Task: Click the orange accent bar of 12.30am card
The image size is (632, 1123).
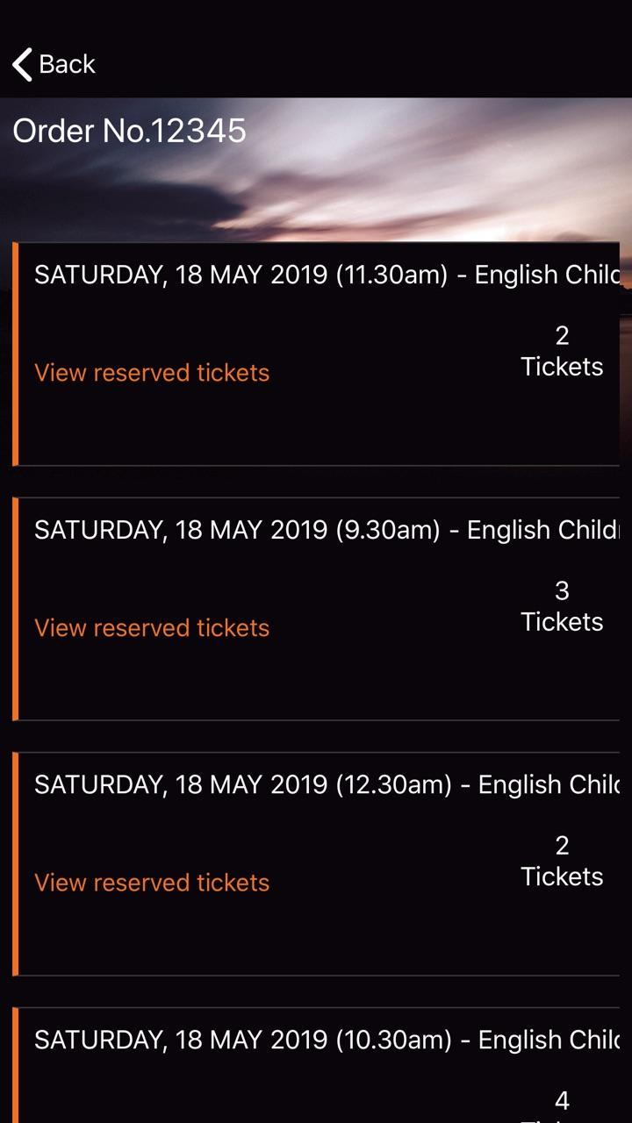Action: tap(16, 864)
